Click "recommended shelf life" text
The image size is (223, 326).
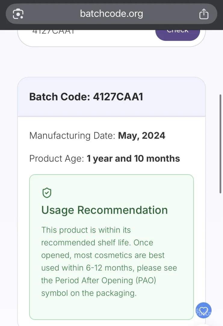point(85,243)
